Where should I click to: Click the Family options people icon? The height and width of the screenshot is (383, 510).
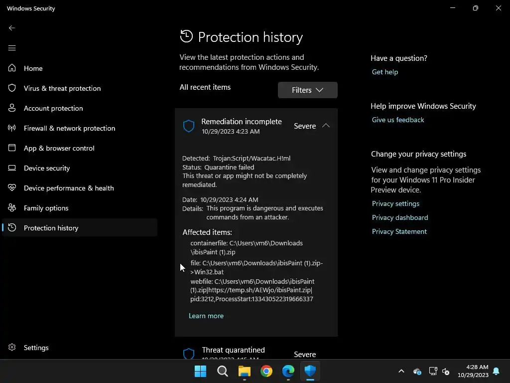12,207
